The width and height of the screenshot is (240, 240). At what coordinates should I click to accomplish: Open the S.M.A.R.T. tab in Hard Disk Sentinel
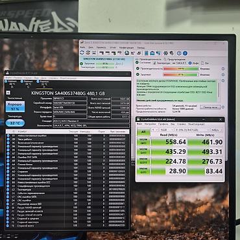coord(180,63)
